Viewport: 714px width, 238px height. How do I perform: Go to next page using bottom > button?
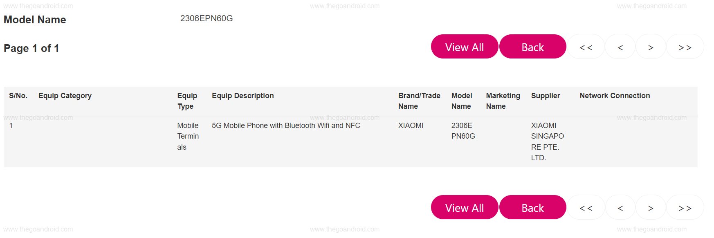coord(651,208)
